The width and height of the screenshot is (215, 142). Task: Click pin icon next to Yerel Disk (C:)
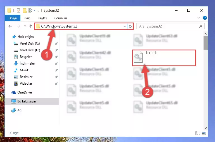[56, 43]
